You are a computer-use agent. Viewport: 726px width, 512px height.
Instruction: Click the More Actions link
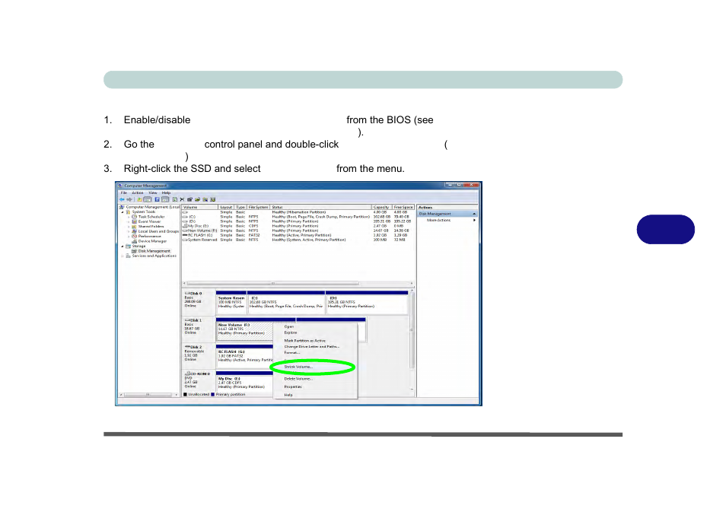[438, 221]
